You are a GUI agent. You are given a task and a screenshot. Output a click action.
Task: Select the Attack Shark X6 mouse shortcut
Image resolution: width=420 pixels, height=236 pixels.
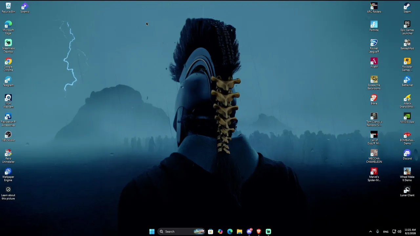click(407, 101)
